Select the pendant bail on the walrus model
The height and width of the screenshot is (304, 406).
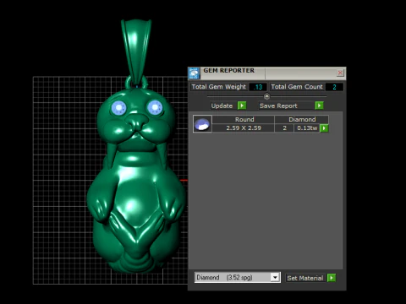(x=136, y=51)
